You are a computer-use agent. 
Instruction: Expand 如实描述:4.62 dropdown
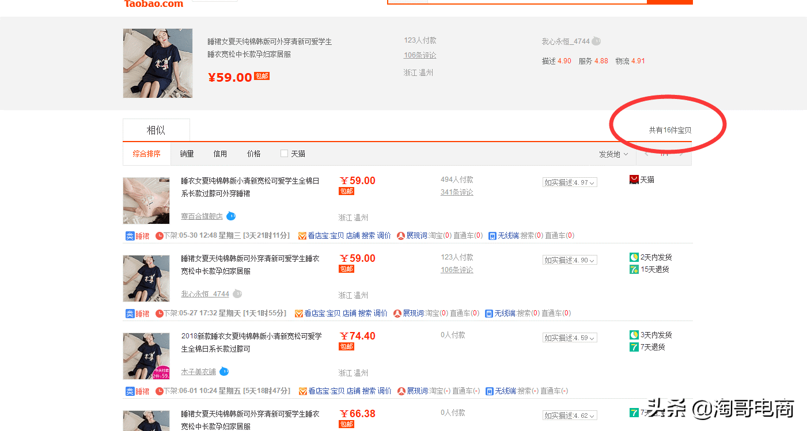[570, 415]
